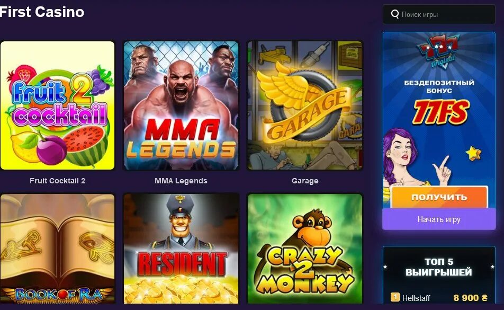Click the search magnifier icon
Screen dimensions: 504x310
click(395, 14)
